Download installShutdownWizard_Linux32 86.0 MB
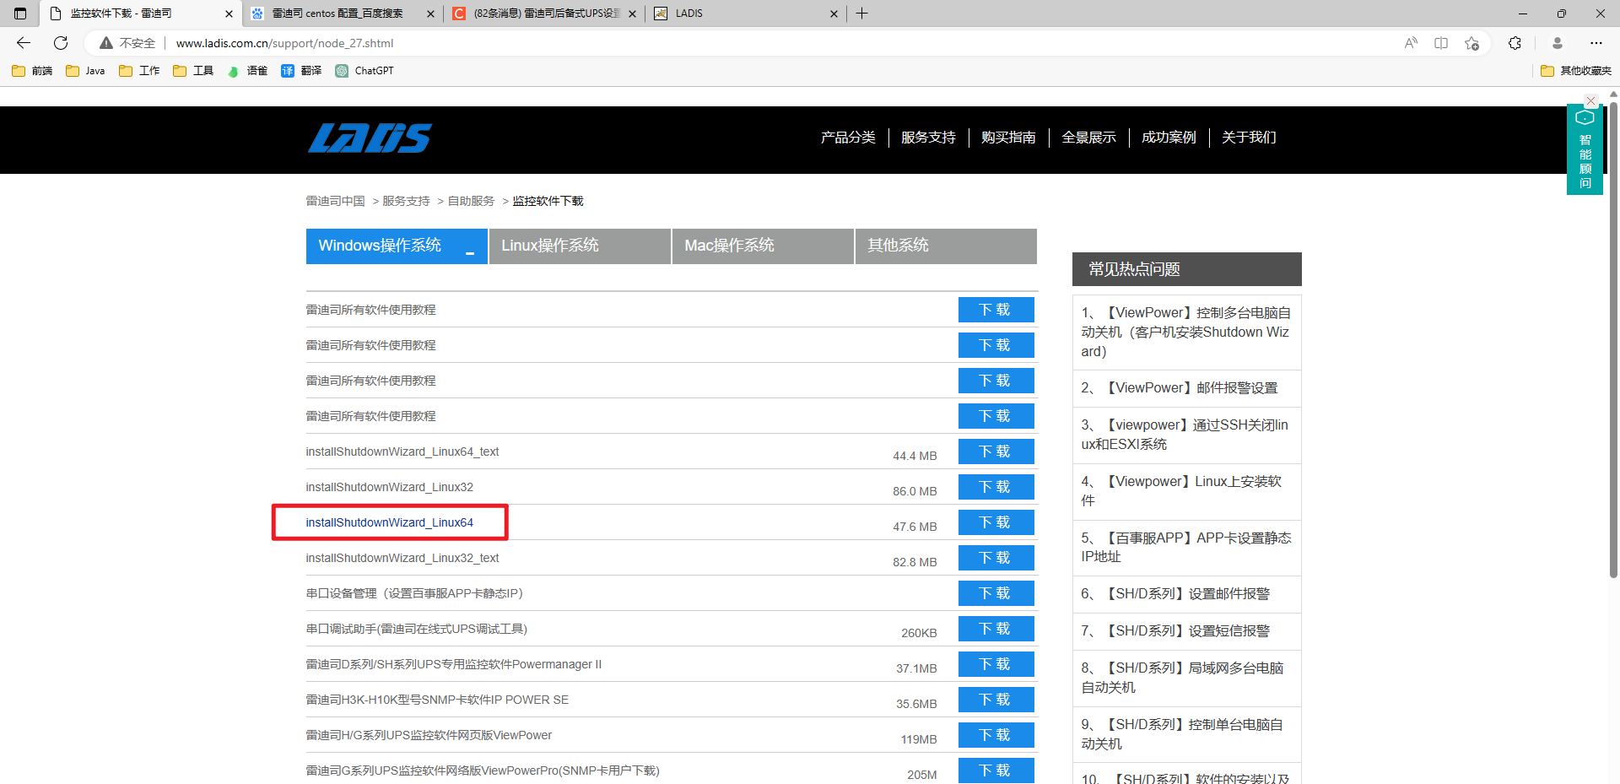Screen dimensions: 1620x784 pyautogui.click(x=996, y=487)
